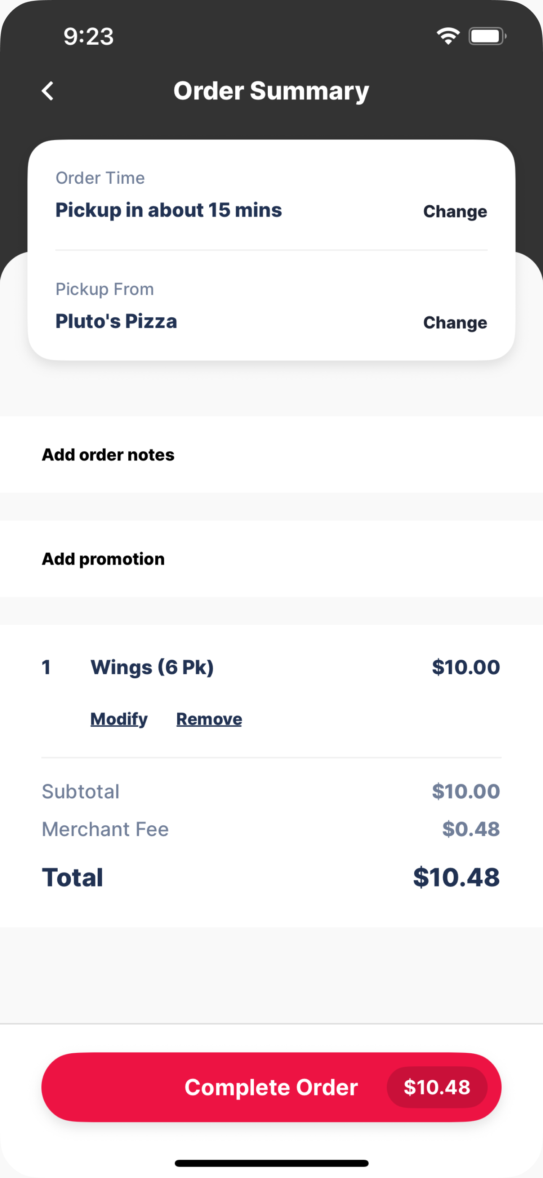Tap the $10.48 price badge on button
Image resolution: width=543 pixels, height=1178 pixels.
click(x=437, y=1087)
